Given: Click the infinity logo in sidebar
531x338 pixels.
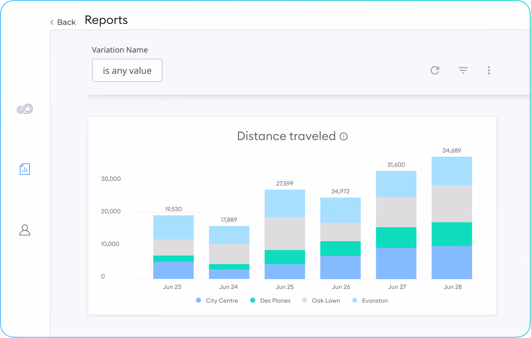Looking at the screenshot, I should [25, 109].
